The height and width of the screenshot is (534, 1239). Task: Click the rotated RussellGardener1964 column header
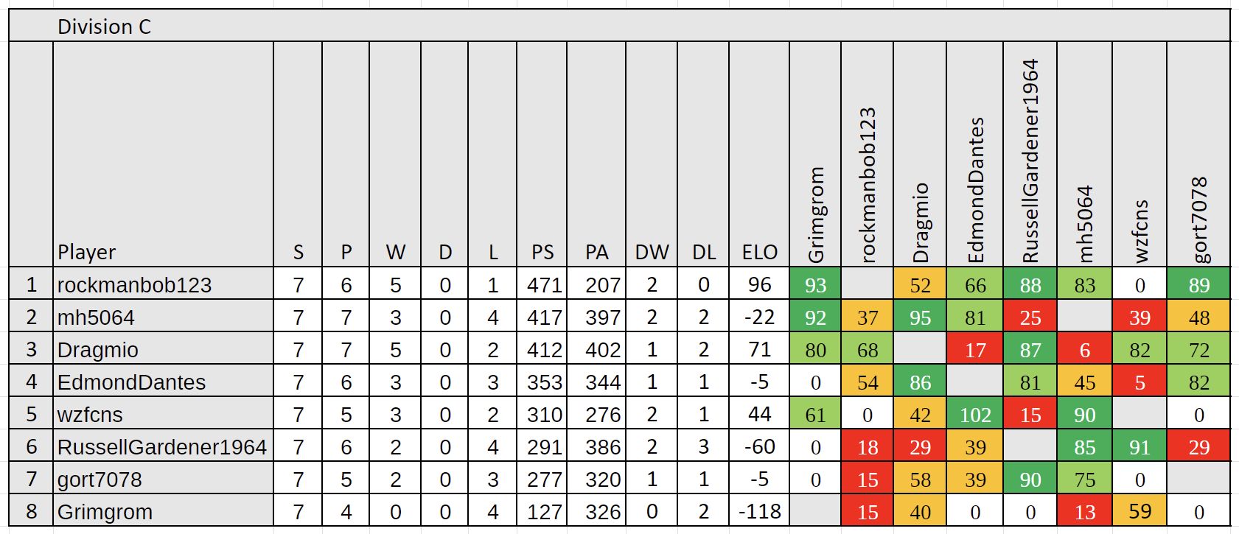[x=1030, y=161]
